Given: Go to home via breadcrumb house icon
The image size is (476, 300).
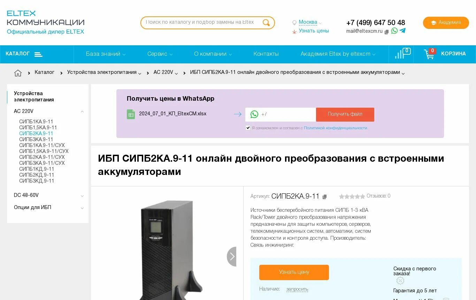Looking at the screenshot, I should click(18, 73).
